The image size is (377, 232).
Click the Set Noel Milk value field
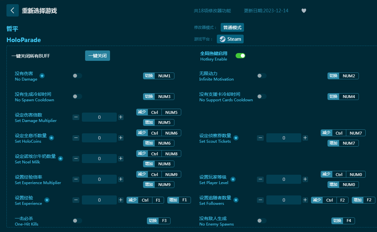pyautogui.click(x=99, y=159)
